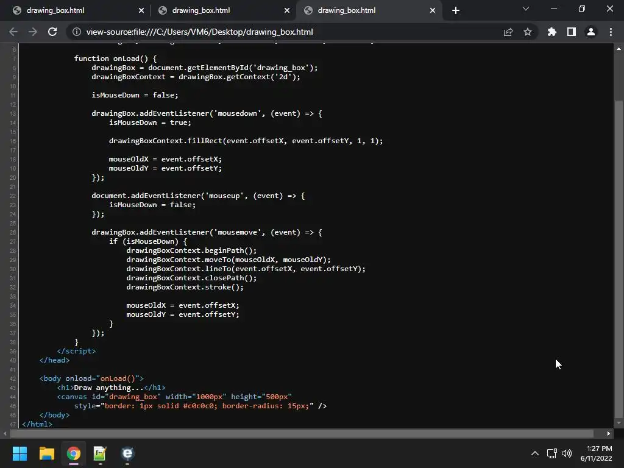Click the getContext('2d') line
Viewport: 624px width, 468px height.
click(196, 77)
